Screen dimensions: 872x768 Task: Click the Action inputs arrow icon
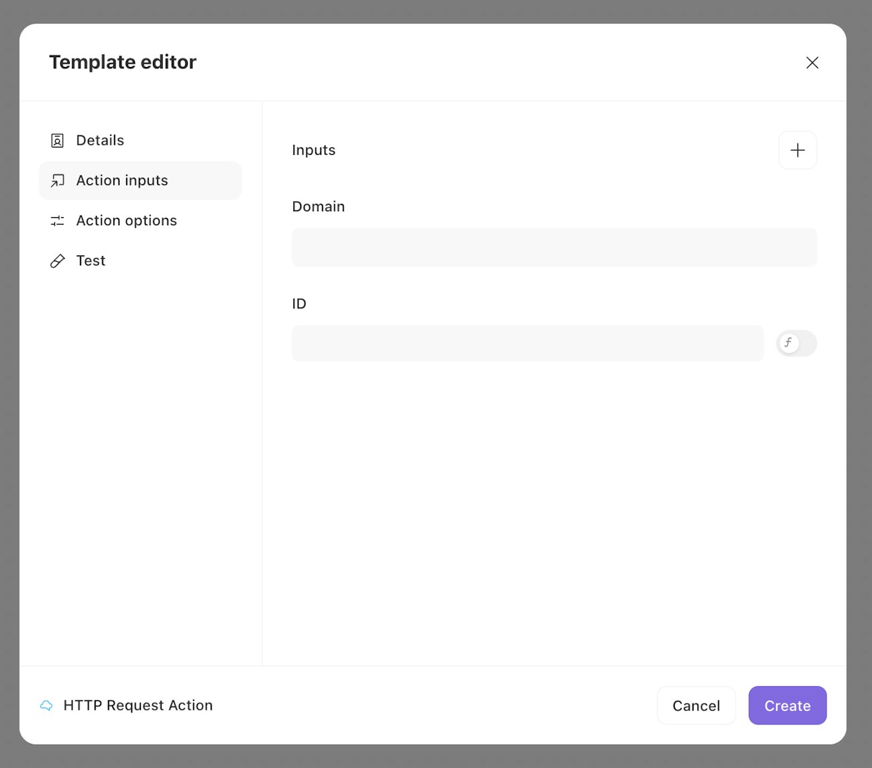(58, 181)
